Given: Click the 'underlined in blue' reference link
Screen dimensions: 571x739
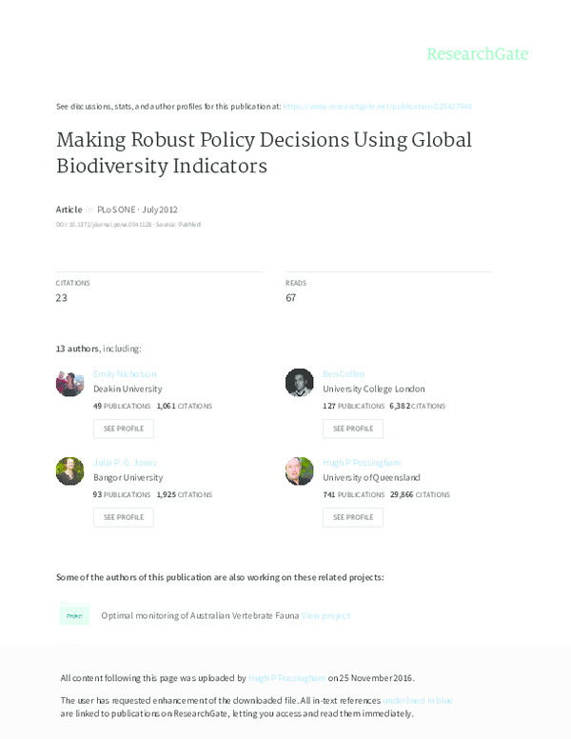Looking at the screenshot, I should click(418, 700).
